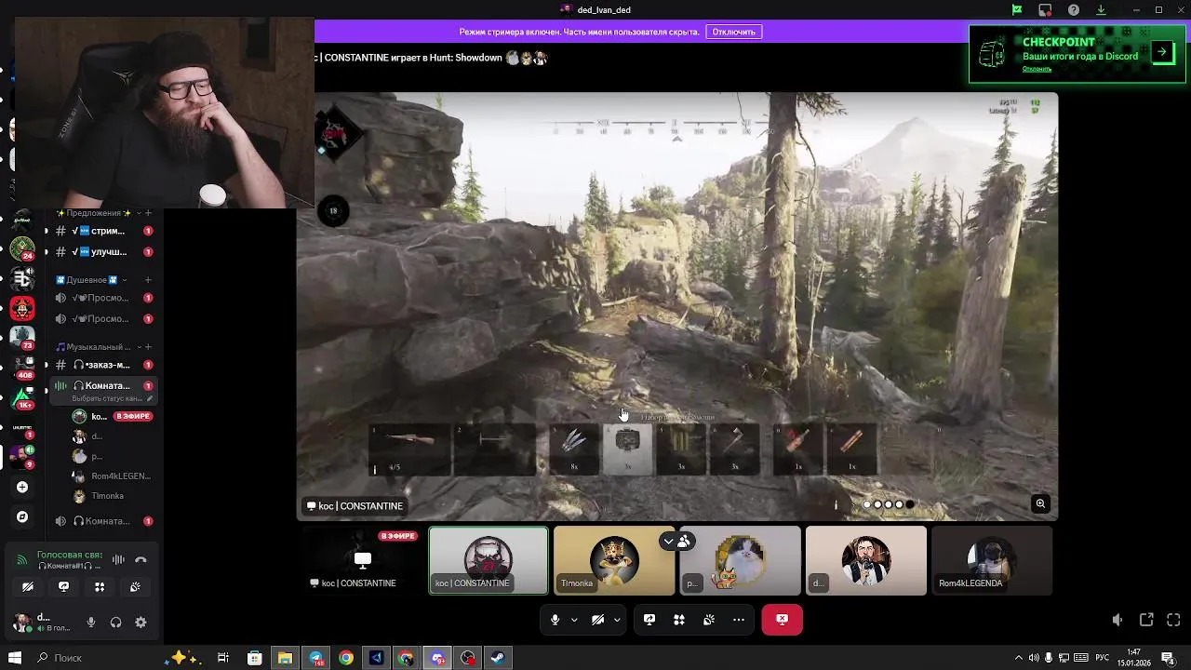Select Timonka participant tile
1191x670 pixels.
[x=614, y=560]
